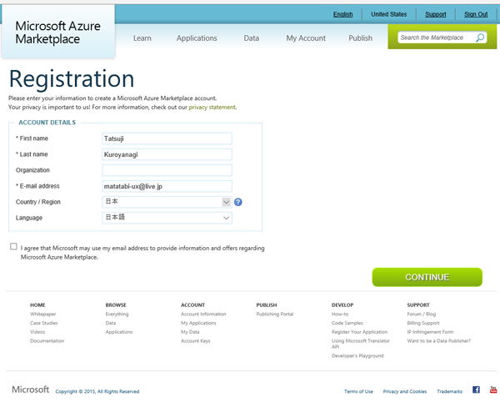Viewport: 500px width, 413px height.
Task: Open the Everything link under Browse
Action: (117, 314)
